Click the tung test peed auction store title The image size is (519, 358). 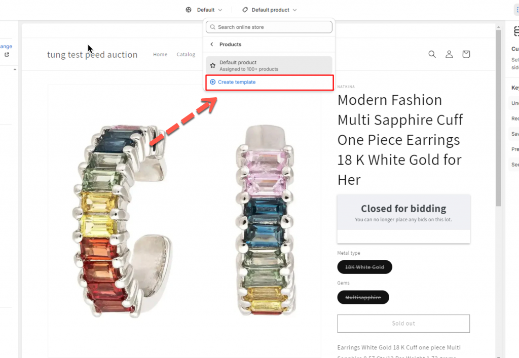pos(92,55)
